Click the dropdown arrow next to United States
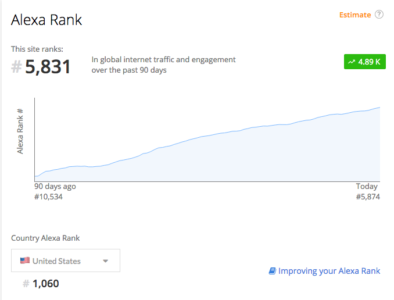 click(x=106, y=261)
